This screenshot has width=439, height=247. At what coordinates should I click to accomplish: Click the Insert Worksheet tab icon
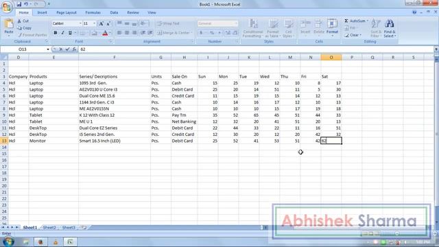(84, 228)
